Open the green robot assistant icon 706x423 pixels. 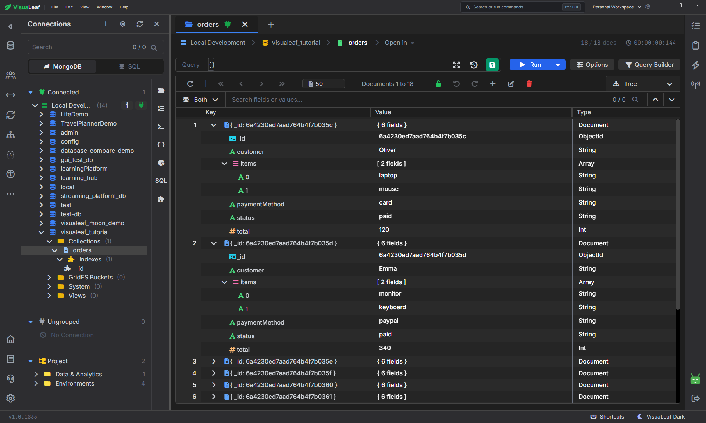coord(695,379)
